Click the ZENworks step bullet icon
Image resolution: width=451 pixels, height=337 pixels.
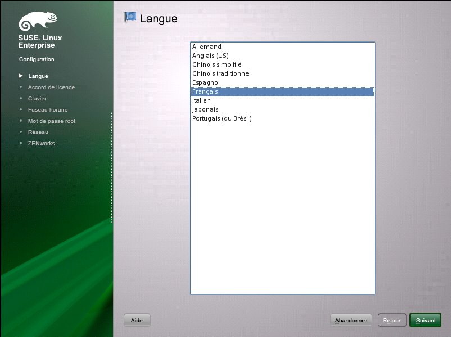coord(21,143)
